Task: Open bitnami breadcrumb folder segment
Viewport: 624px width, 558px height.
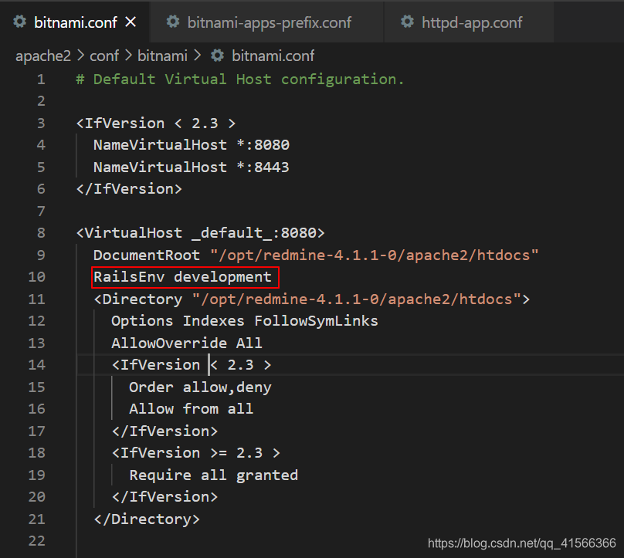Action: tap(162, 56)
